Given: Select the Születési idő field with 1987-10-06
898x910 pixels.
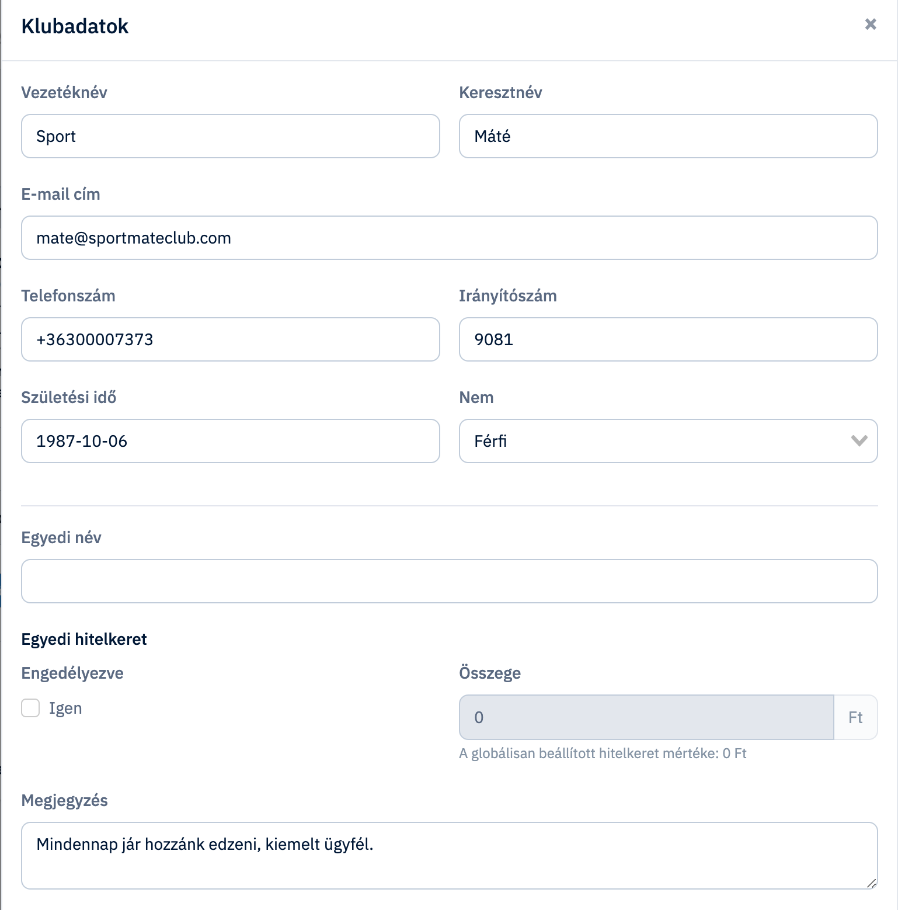Looking at the screenshot, I should click(231, 441).
